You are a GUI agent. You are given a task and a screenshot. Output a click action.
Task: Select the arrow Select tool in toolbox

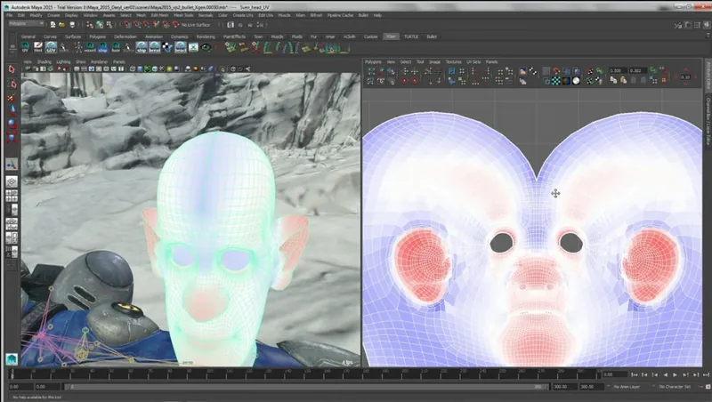12,69
